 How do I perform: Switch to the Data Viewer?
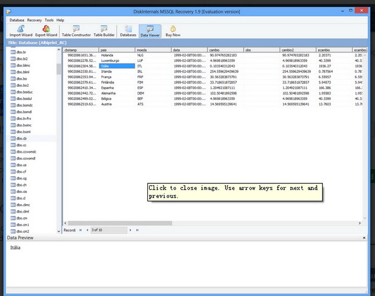[x=150, y=31]
